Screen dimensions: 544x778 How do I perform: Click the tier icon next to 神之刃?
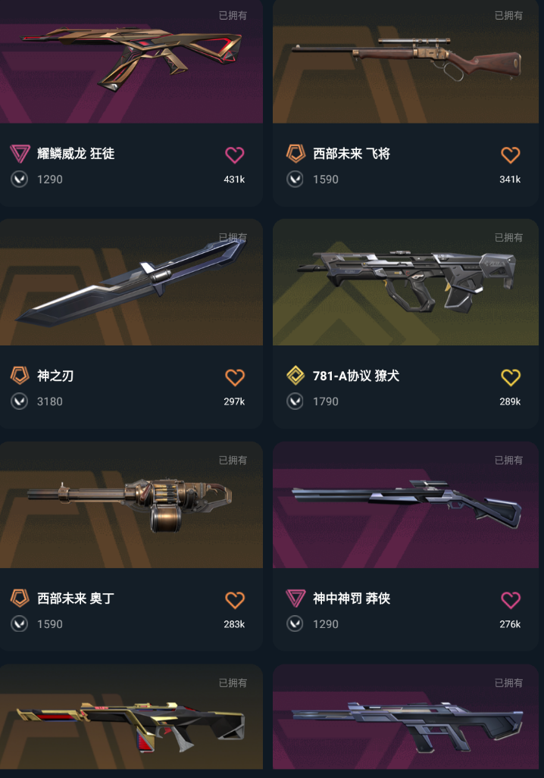pos(20,376)
